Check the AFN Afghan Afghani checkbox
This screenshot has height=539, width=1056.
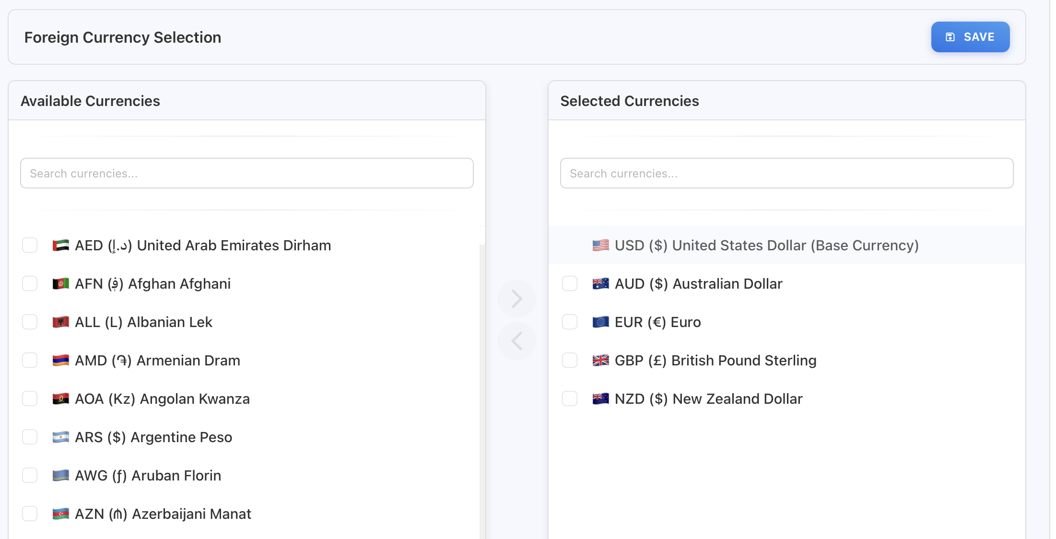point(30,283)
